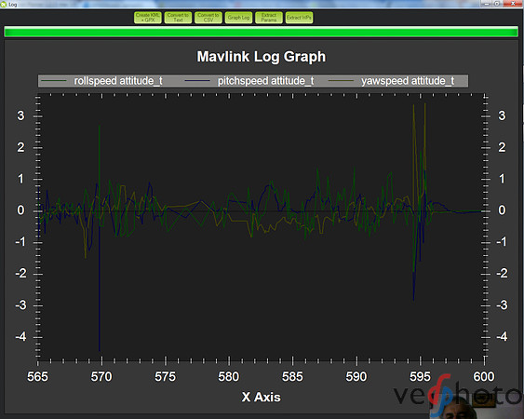
Task: Click the 595 label on X axis
Action: [420, 377]
